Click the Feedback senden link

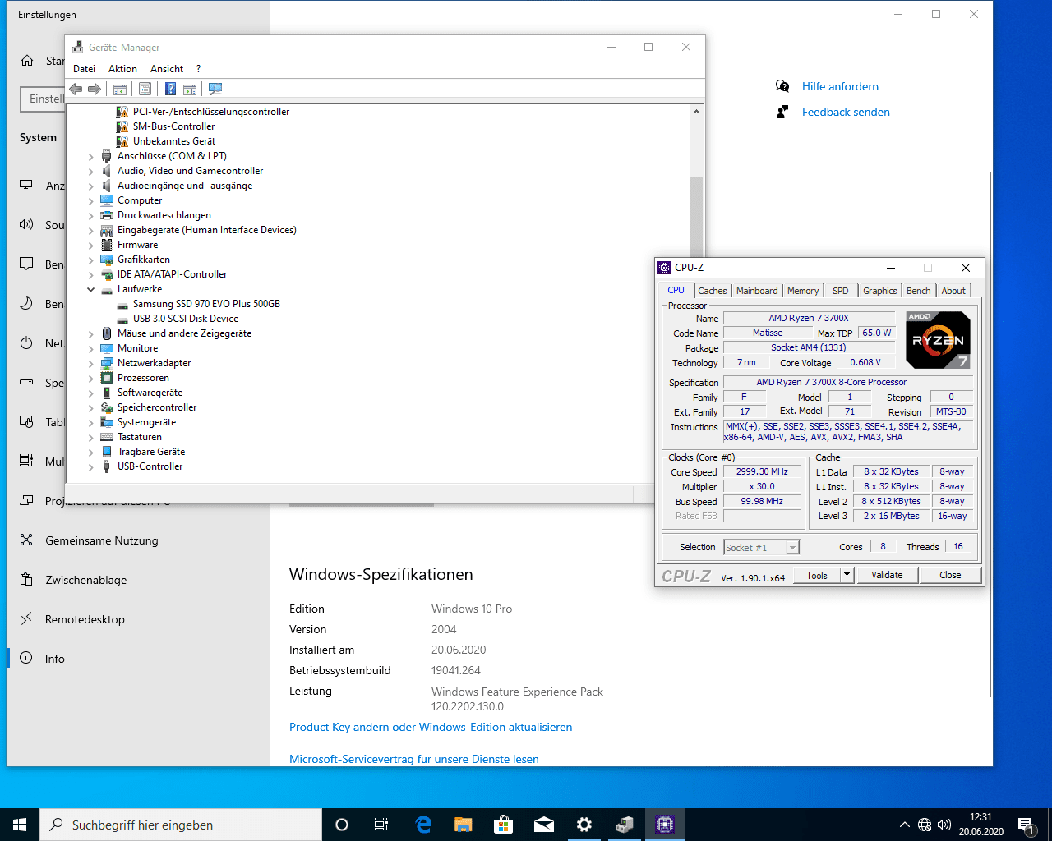click(846, 112)
